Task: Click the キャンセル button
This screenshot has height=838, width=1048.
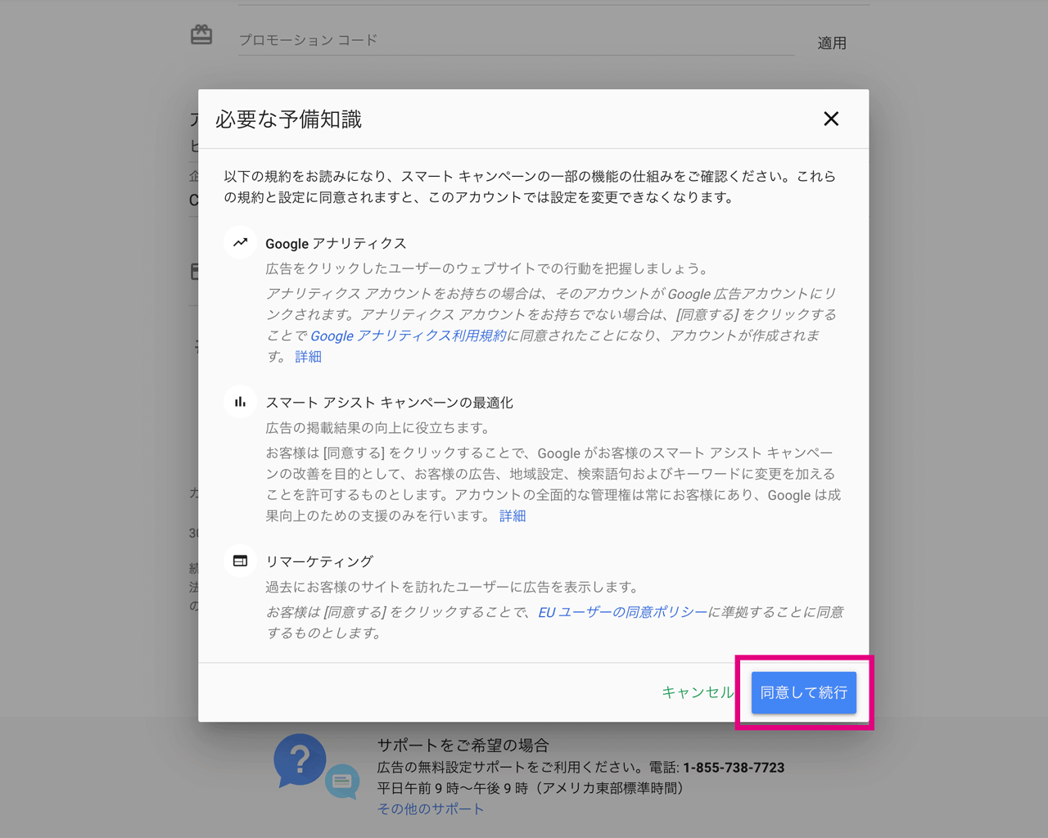Action: (x=698, y=692)
